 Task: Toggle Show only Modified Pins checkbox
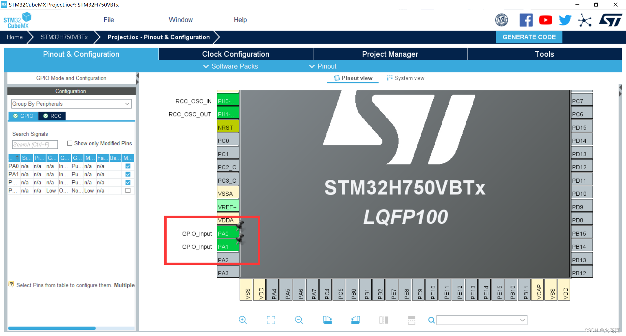click(x=69, y=143)
